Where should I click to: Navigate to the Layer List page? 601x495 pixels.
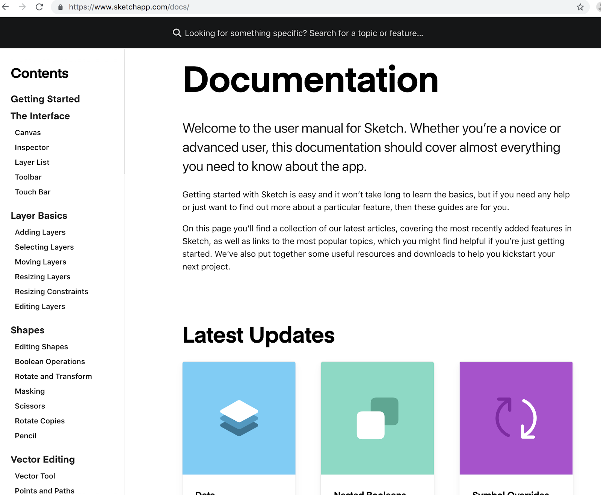pyautogui.click(x=32, y=162)
